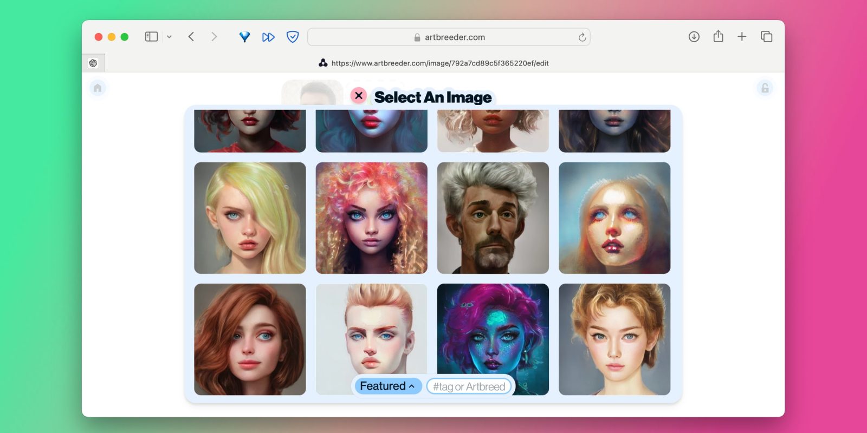Image resolution: width=867 pixels, height=433 pixels.
Task: Reload the artbreeder.com page
Action: 582,37
